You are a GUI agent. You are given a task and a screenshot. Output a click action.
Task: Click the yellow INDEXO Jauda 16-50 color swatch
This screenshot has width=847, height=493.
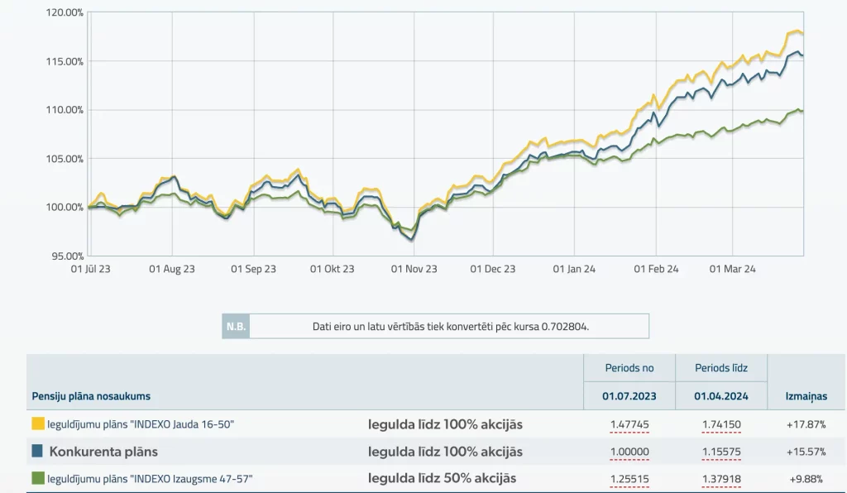click(38, 424)
